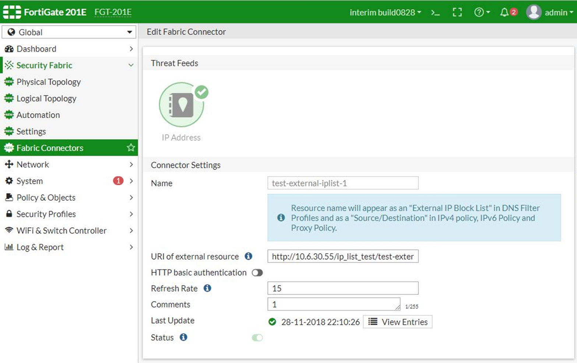Disable the connector Status switch

(257, 337)
